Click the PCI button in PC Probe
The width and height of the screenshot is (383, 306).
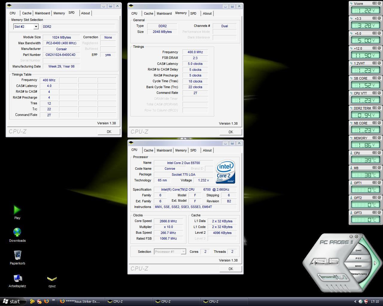pos(358,258)
